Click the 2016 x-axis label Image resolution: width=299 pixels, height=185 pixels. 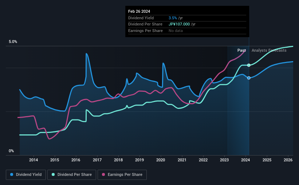pyautogui.click(x=76, y=160)
